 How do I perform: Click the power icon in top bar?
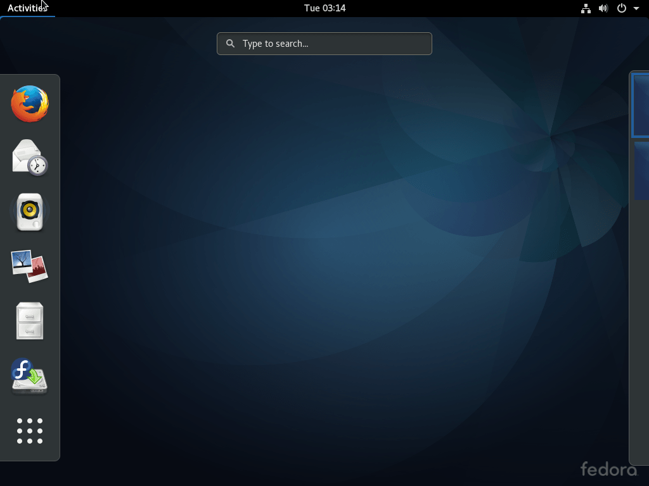[x=622, y=8]
